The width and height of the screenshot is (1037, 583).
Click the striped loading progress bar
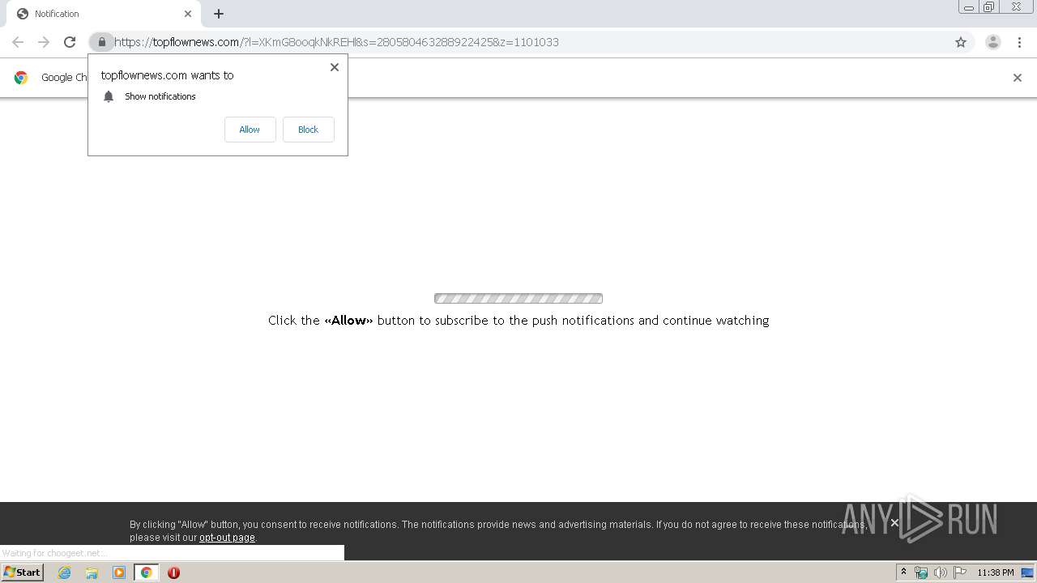(x=518, y=298)
